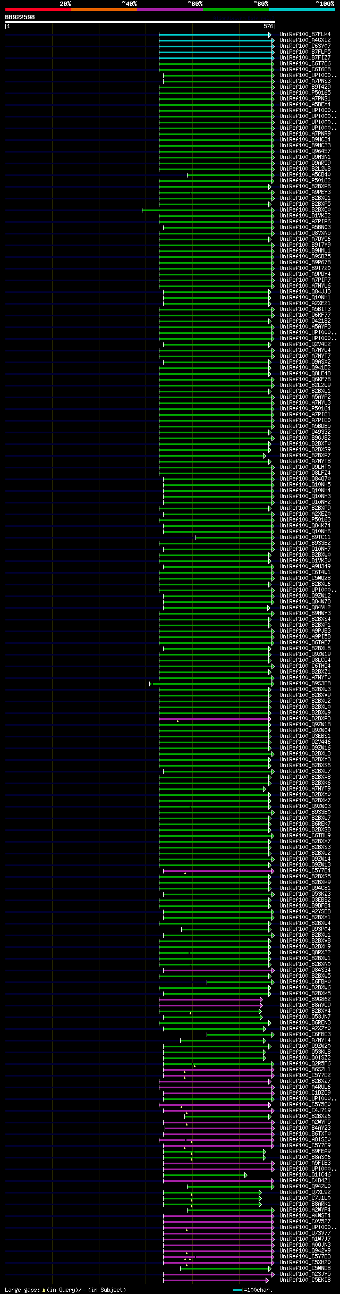Click UniRef100_A5CB40 label
340x1294 pixels.
click(305, 175)
